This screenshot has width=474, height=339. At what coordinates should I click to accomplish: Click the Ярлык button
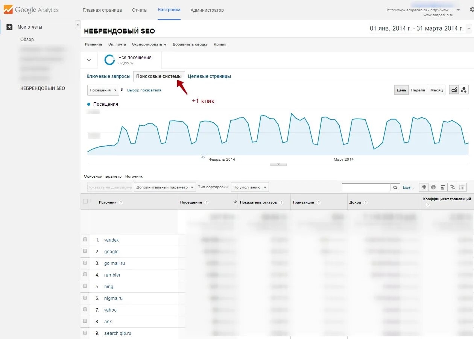pyautogui.click(x=220, y=44)
